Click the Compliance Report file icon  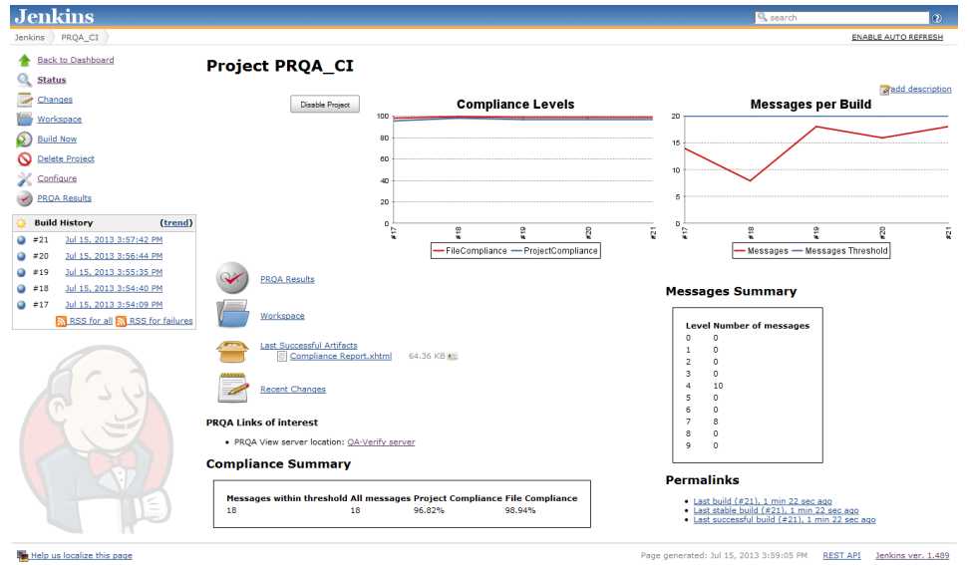point(282,357)
